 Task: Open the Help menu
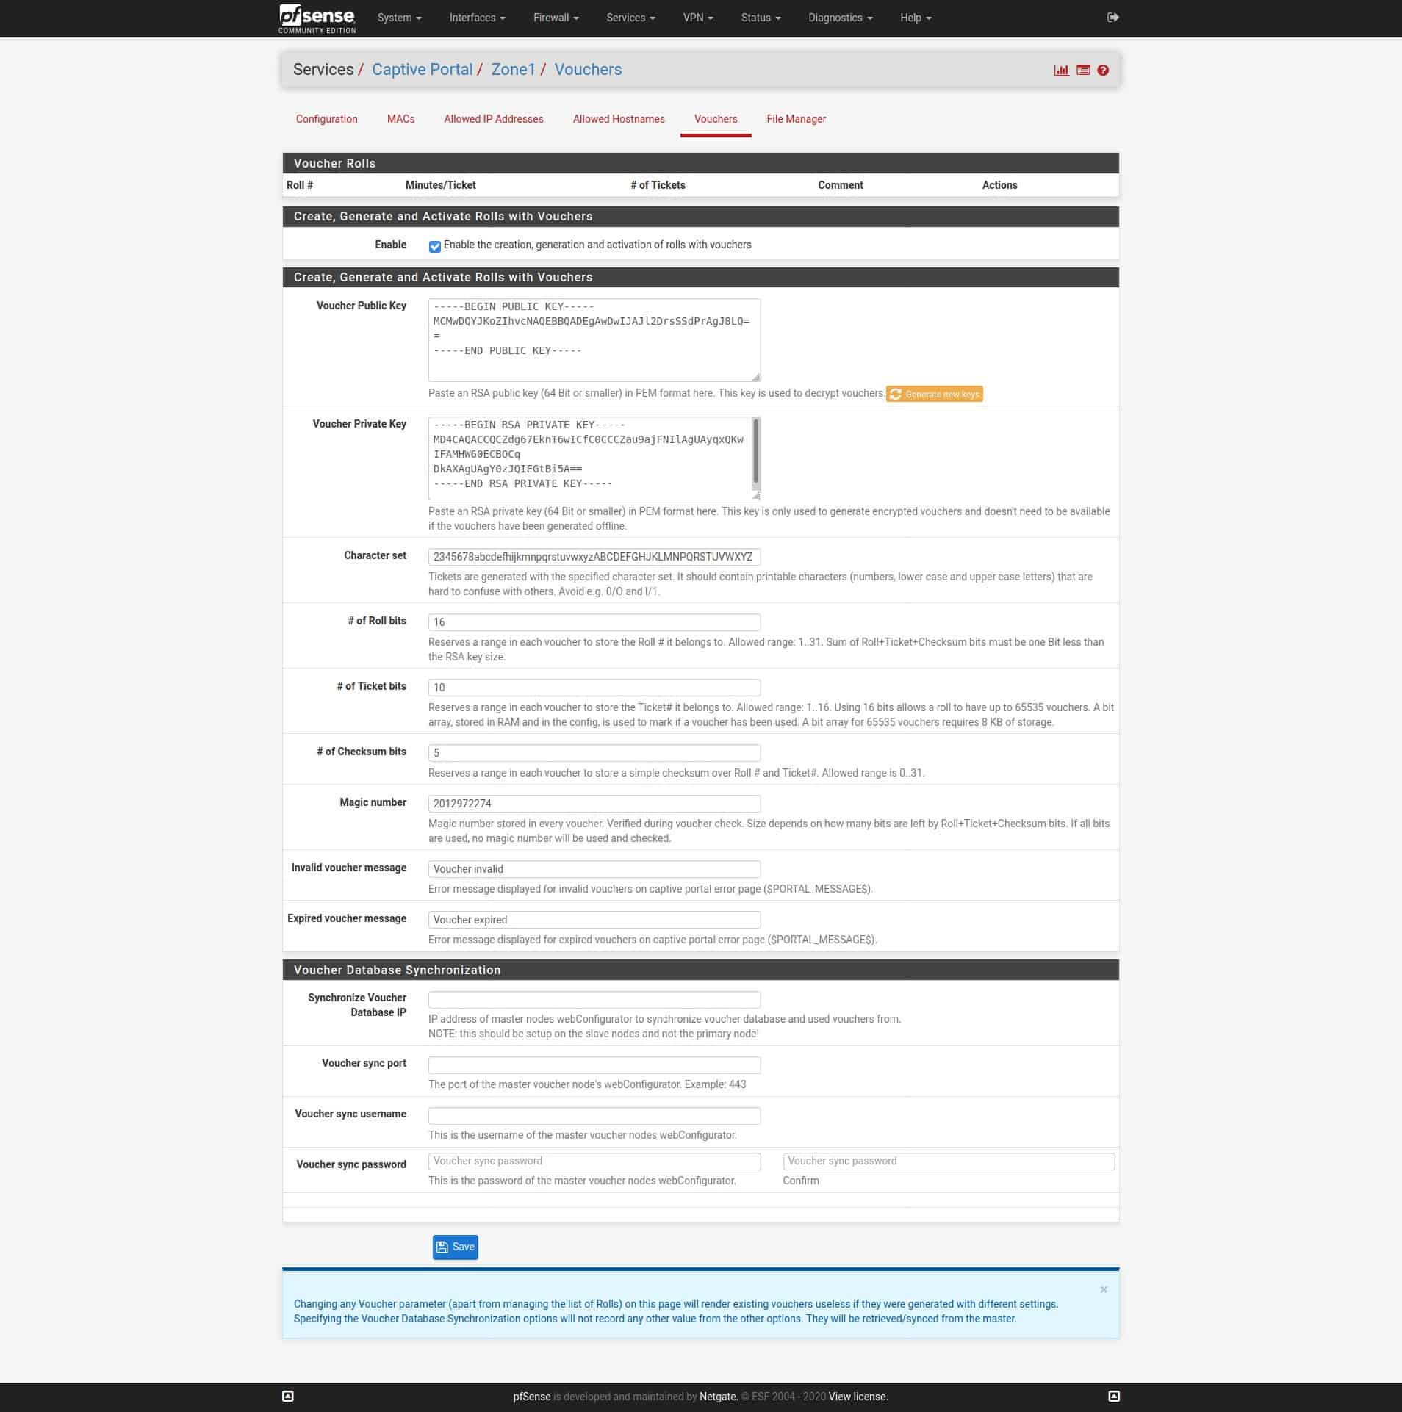pyautogui.click(x=916, y=18)
